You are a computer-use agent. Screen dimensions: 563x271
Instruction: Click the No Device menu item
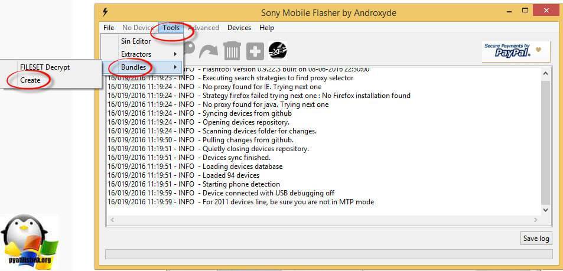(138, 28)
